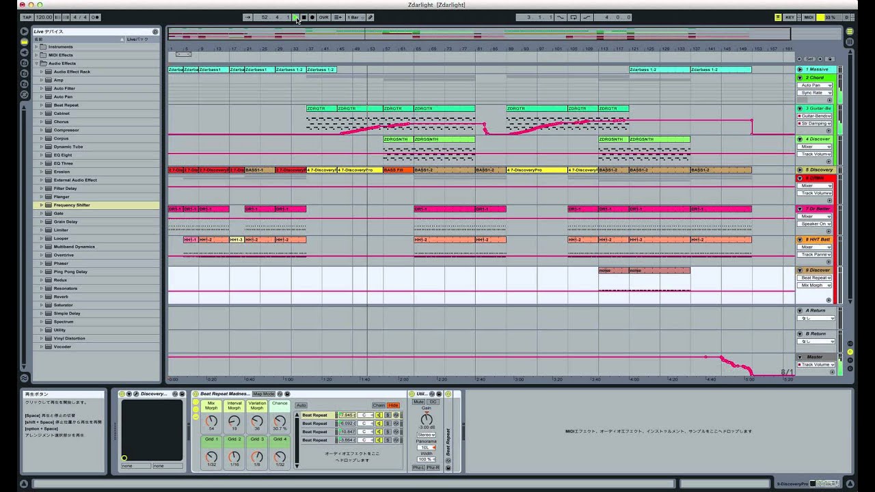Toggle the OVR overdub button
875x492 pixels.
click(x=323, y=17)
